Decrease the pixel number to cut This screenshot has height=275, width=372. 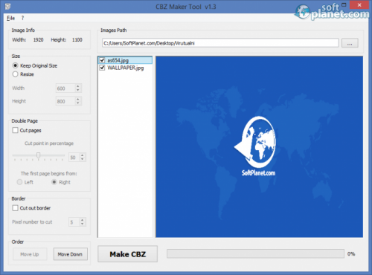pos(83,224)
